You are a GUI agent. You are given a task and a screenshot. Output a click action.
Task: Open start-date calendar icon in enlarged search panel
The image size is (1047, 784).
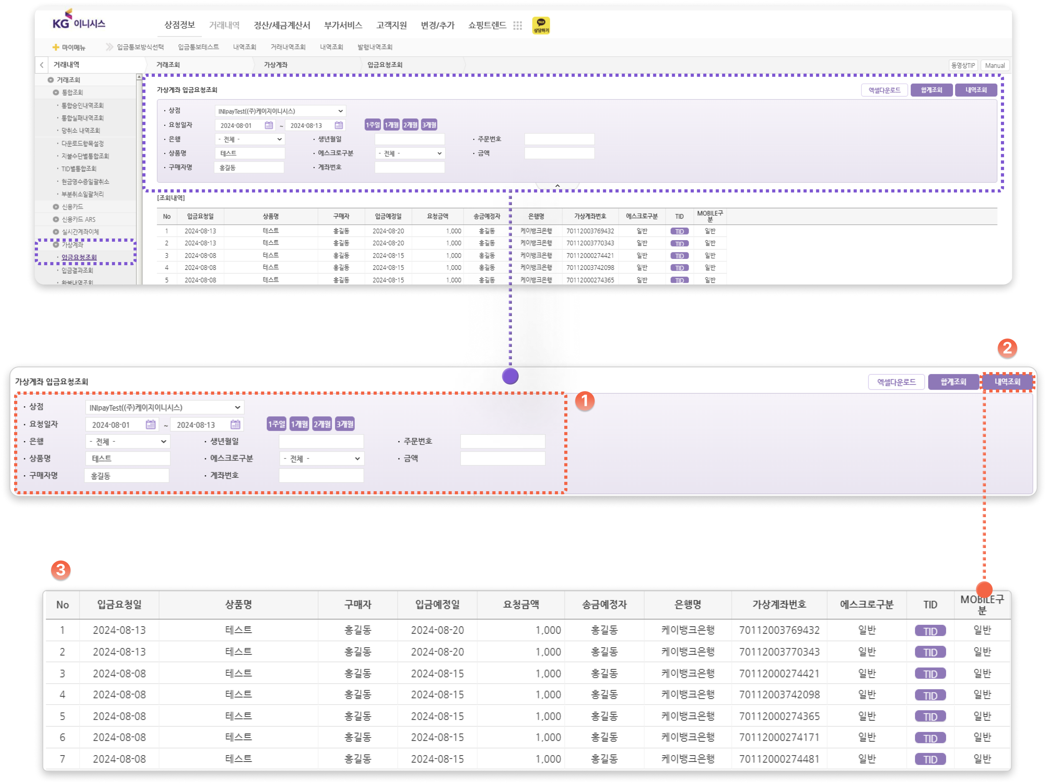pos(150,424)
